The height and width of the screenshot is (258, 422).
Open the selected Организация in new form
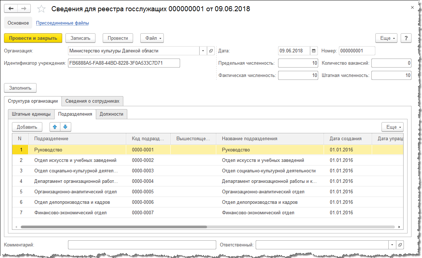click(211, 51)
